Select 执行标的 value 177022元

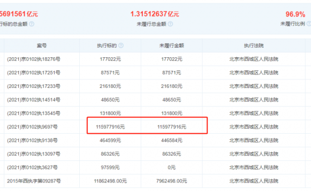point(110,59)
